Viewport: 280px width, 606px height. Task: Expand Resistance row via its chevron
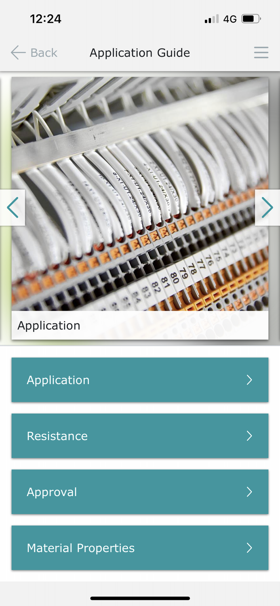click(249, 436)
